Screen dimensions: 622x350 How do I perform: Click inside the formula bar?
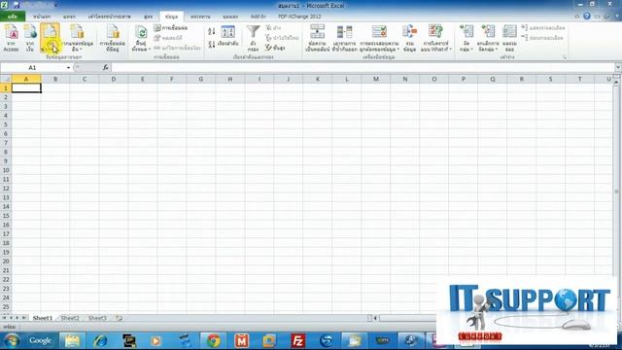coord(363,67)
